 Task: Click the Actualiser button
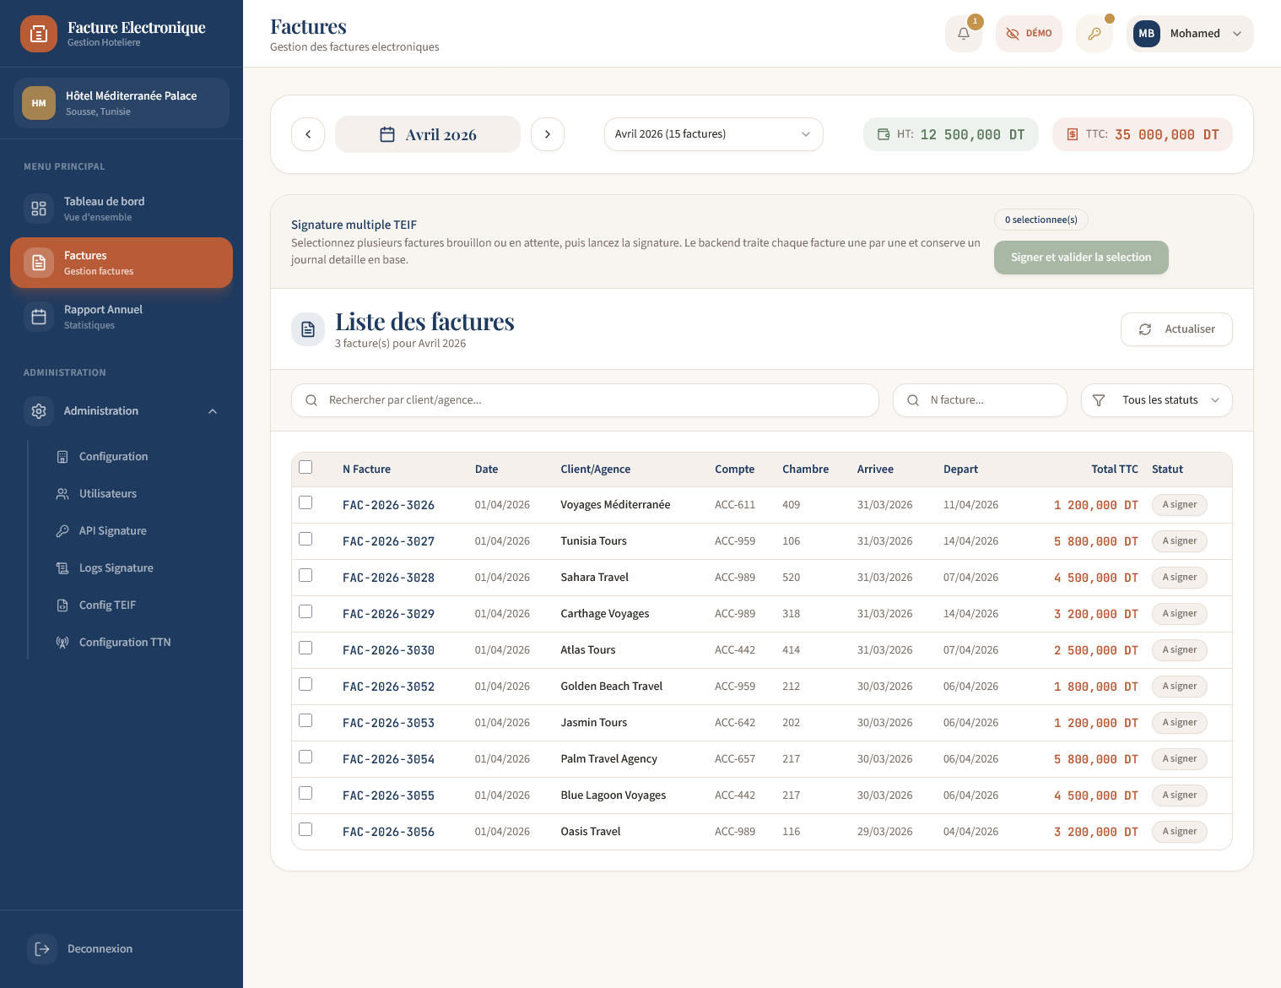pos(1176,329)
